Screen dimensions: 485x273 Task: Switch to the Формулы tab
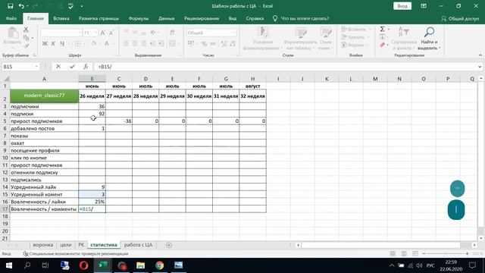pyautogui.click(x=139, y=18)
